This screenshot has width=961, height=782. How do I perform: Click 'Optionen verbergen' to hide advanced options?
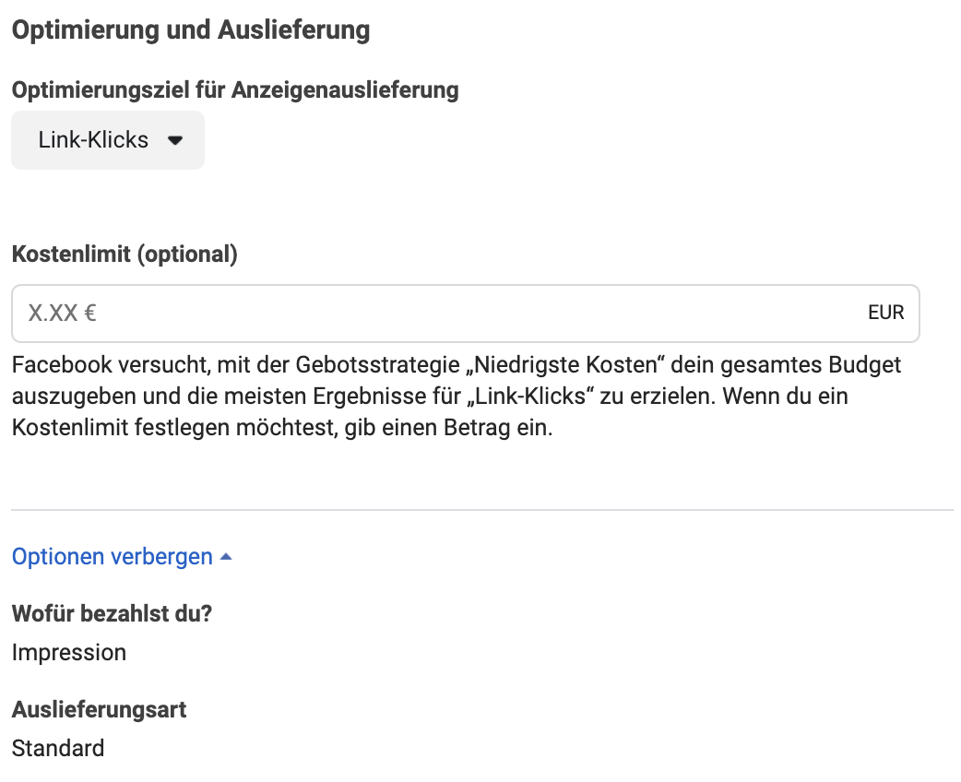tap(109, 556)
